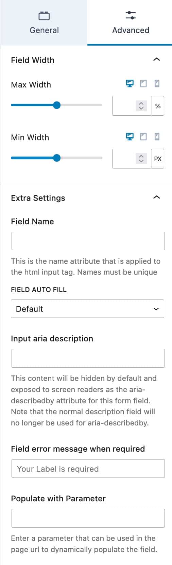The width and height of the screenshot is (172, 565).
Task: Select mobile device icon for Min Width
Action: (x=157, y=136)
